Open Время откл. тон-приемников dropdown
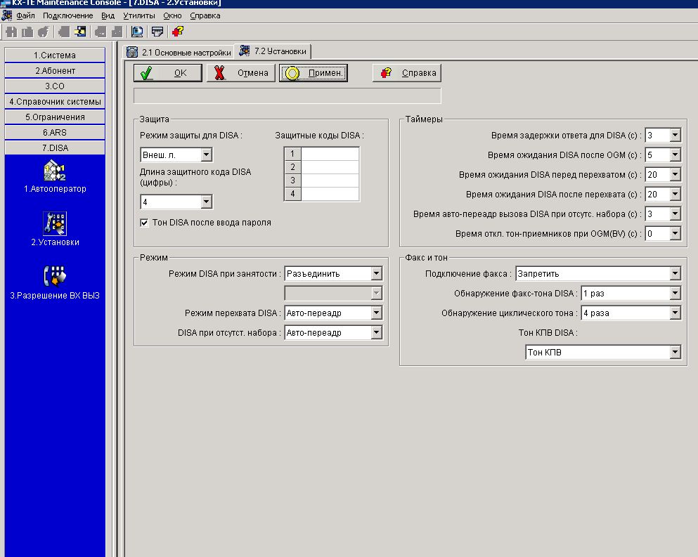The height and width of the screenshot is (557, 698). pos(675,233)
